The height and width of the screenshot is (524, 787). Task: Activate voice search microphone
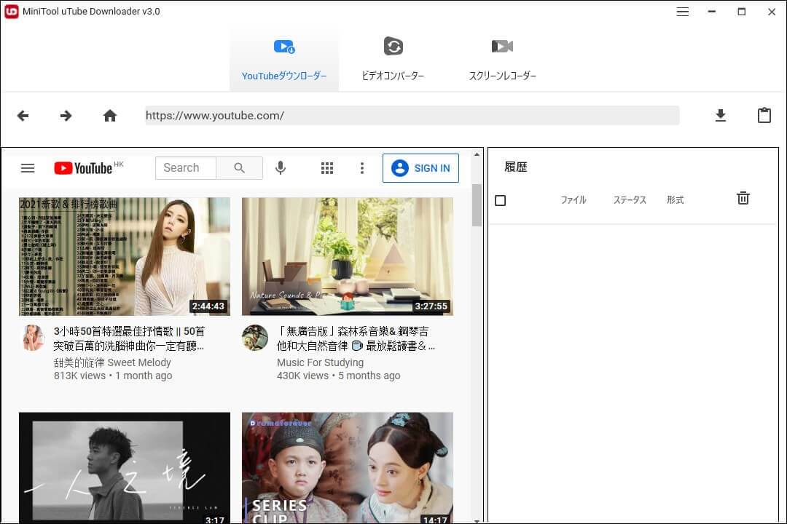pos(281,168)
